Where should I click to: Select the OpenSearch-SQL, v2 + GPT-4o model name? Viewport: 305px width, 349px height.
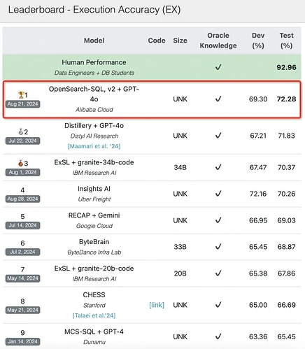[94, 94]
